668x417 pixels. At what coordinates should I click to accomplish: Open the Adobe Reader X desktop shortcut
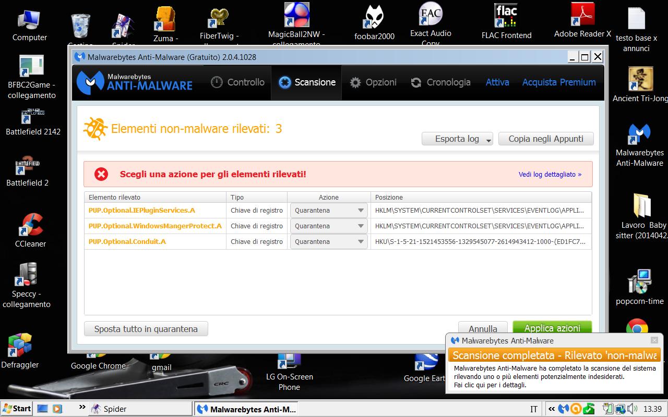(x=582, y=21)
